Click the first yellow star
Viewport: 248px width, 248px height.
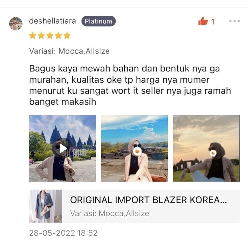tap(32, 36)
